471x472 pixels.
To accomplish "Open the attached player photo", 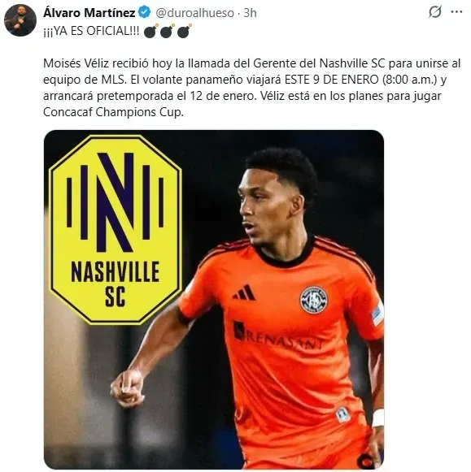I will (214, 300).
